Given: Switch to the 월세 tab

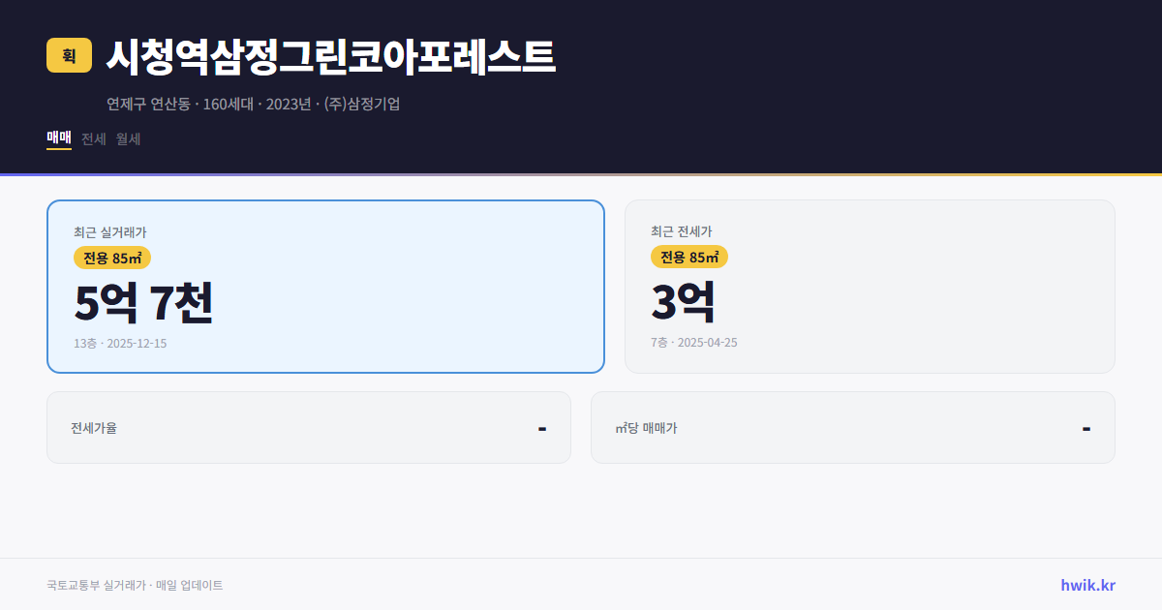Looking at the screenshot, I should pos(129,138).
